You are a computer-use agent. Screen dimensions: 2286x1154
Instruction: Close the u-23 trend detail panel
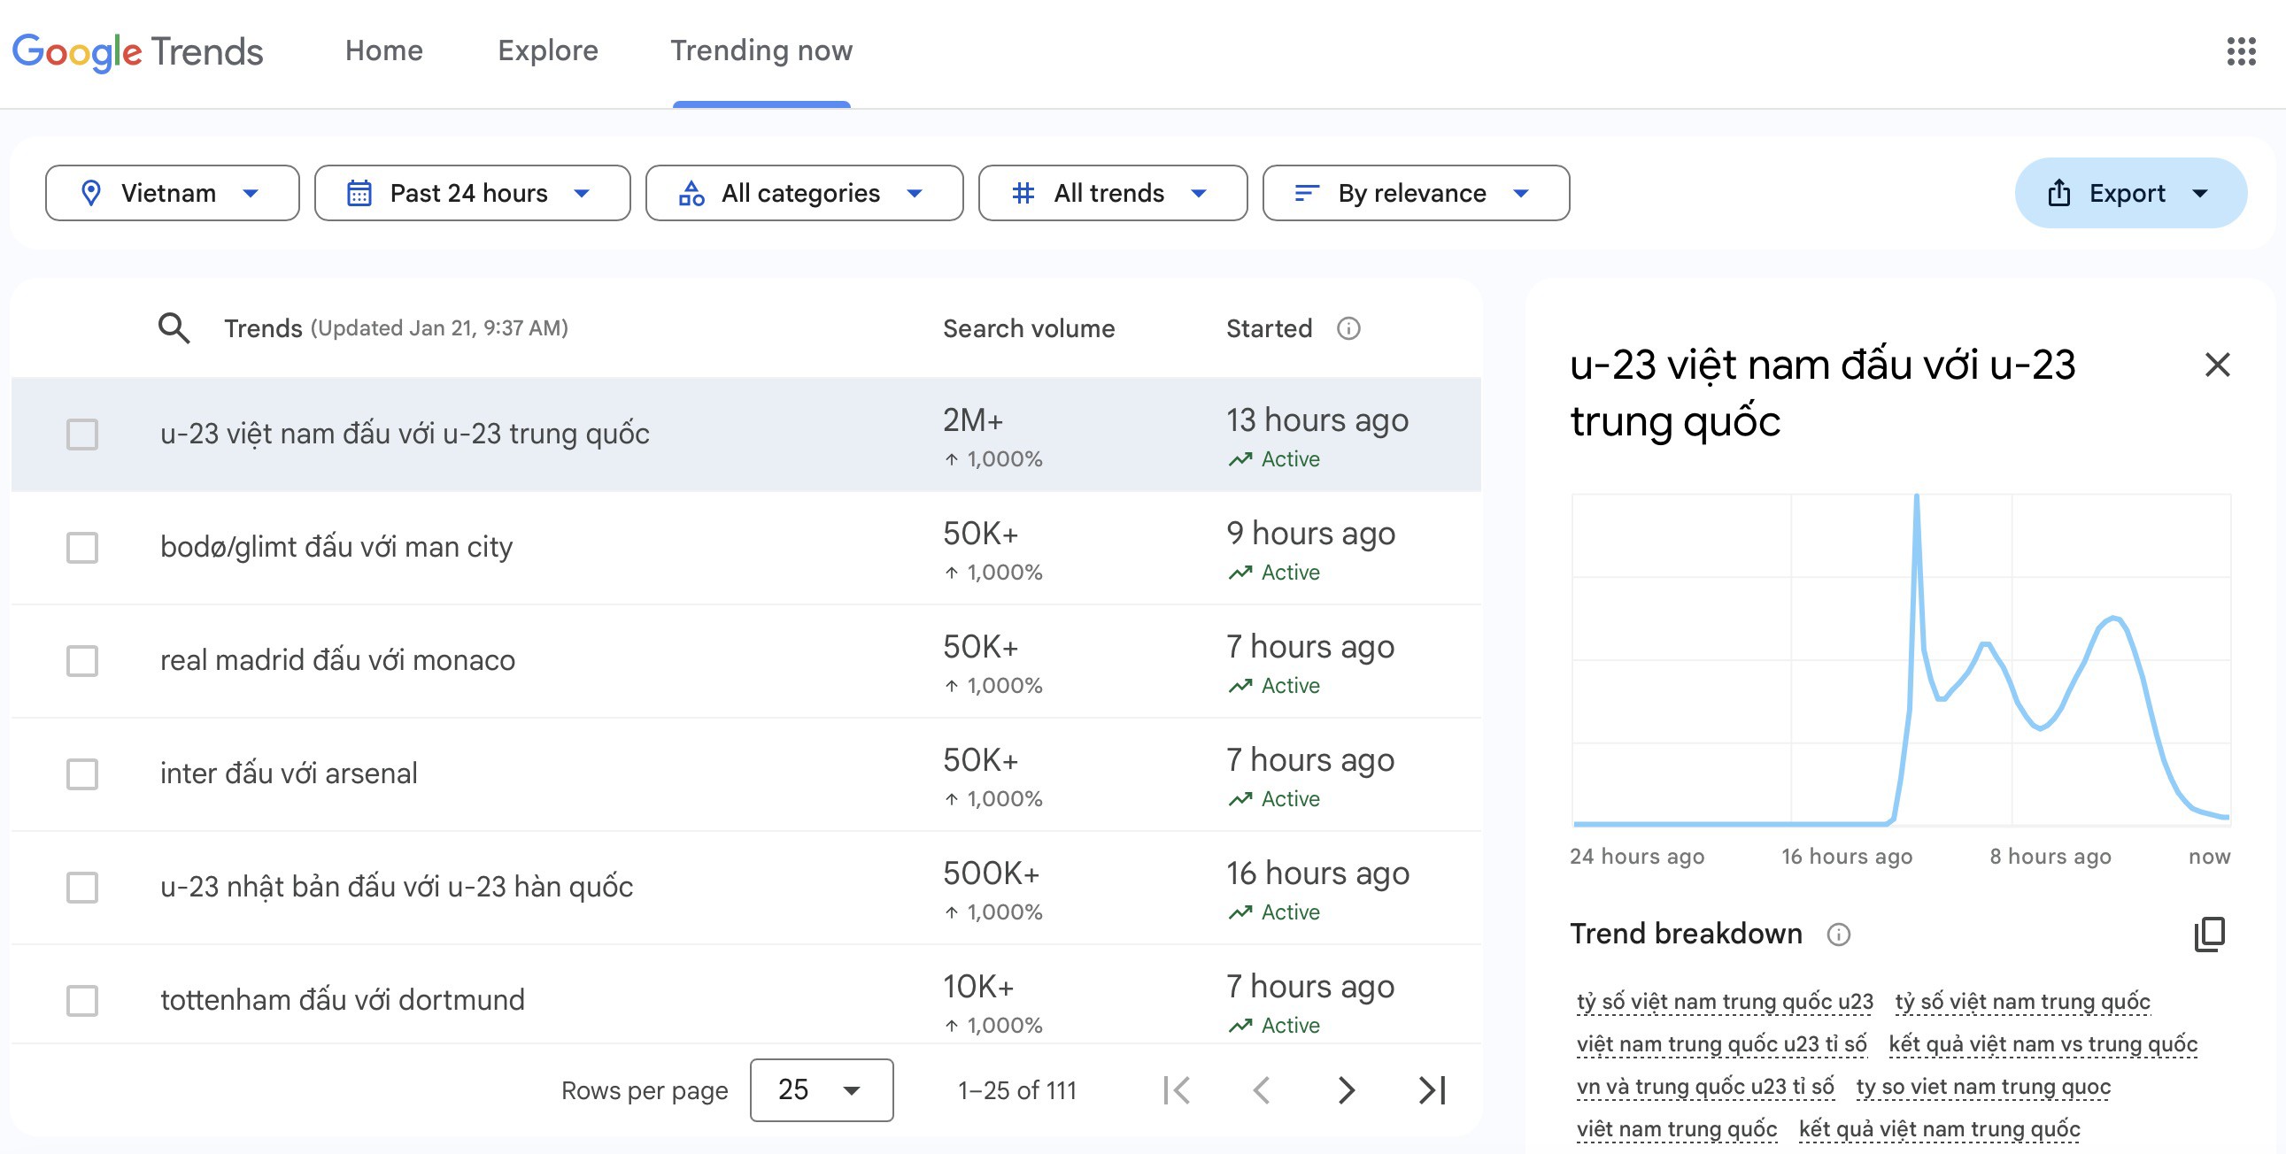[x=2217, y=365]
